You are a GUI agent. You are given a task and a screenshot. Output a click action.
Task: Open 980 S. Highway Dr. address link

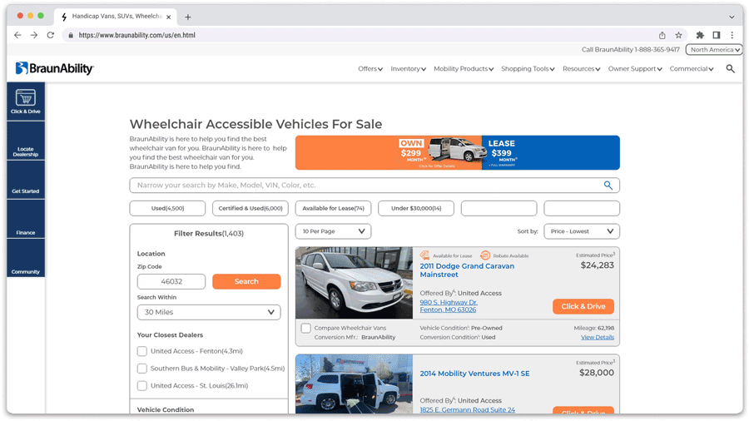tap(448, 306)
